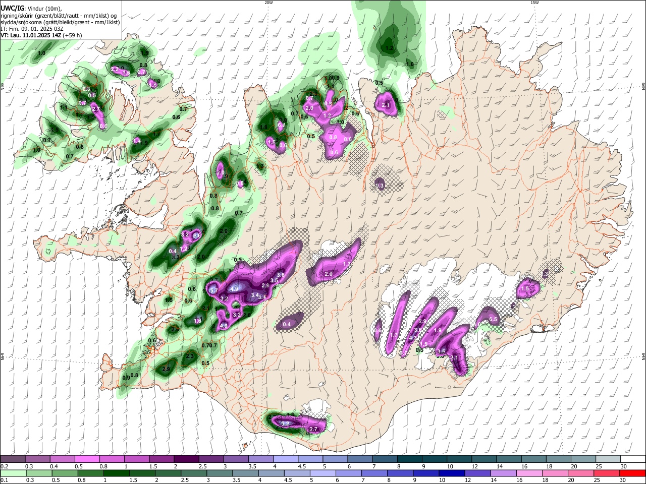The image size is (646, 484).
Task: Click the 'slydda/snjókoma (grátt/bleikt/grænt' legend line
Action: click(60, 22)
